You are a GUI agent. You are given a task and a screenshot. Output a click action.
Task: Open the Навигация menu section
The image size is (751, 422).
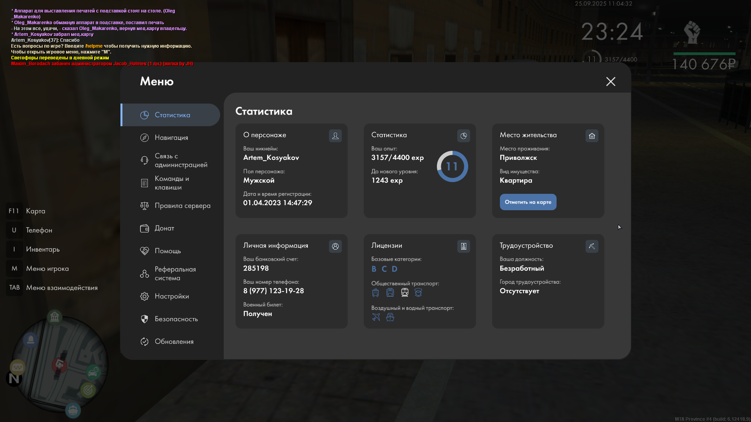171,138
